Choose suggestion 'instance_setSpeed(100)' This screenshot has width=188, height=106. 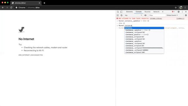(144, 52)
